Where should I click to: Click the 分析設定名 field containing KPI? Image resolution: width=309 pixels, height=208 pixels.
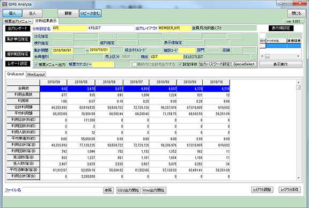pyautogui.click(x=70, y=28)
